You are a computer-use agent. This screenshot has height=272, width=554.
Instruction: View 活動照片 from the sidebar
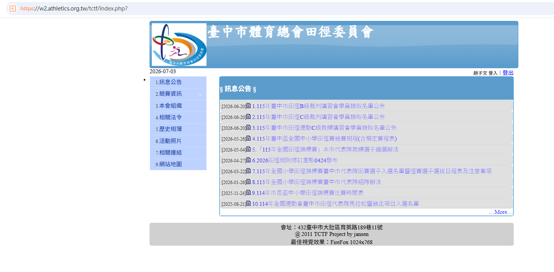tap(178, 141)
